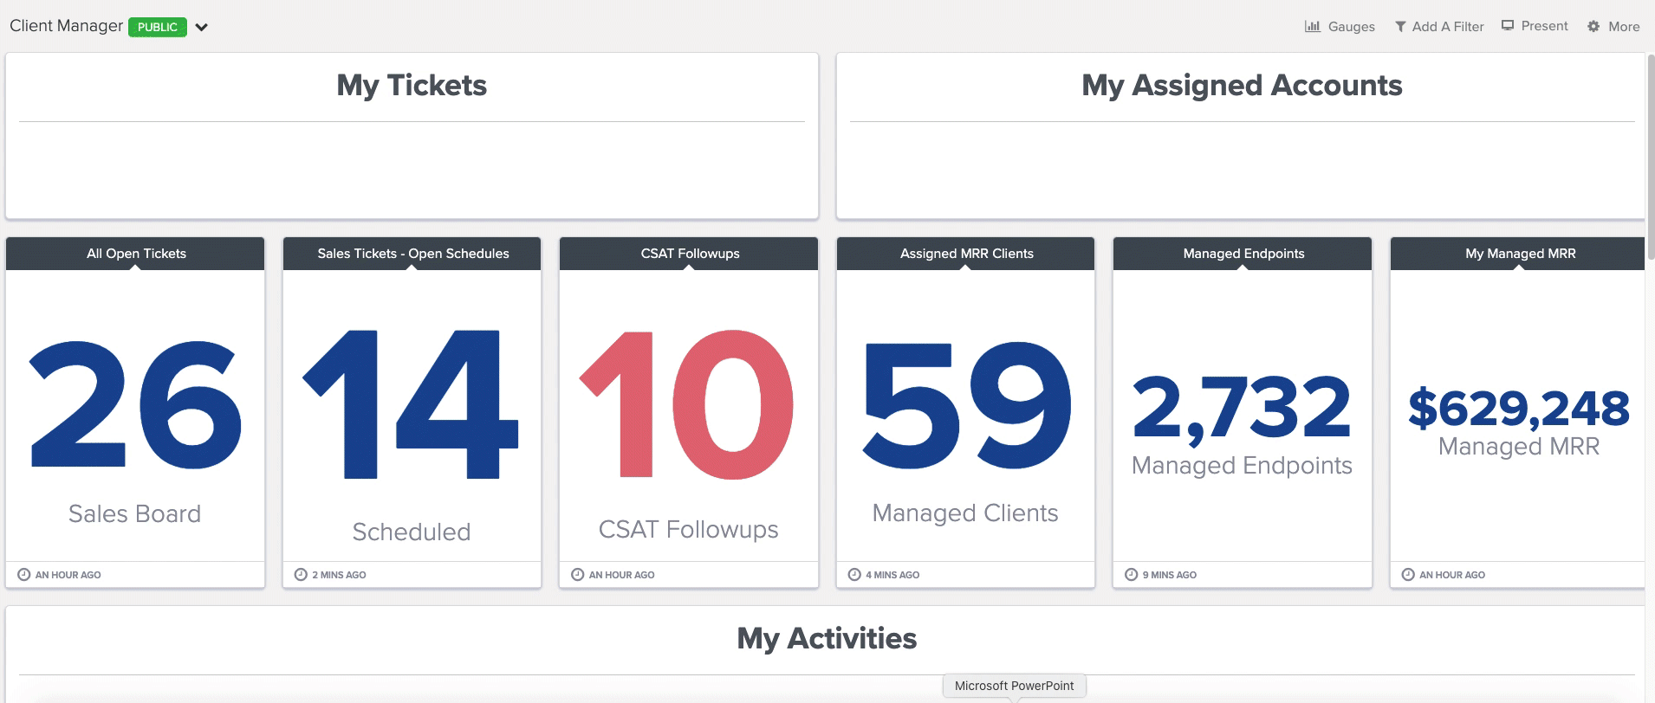Open the Client Manager dashboard dropdown chevron
Screen dimensions: 1655x703
click(202, 27)
